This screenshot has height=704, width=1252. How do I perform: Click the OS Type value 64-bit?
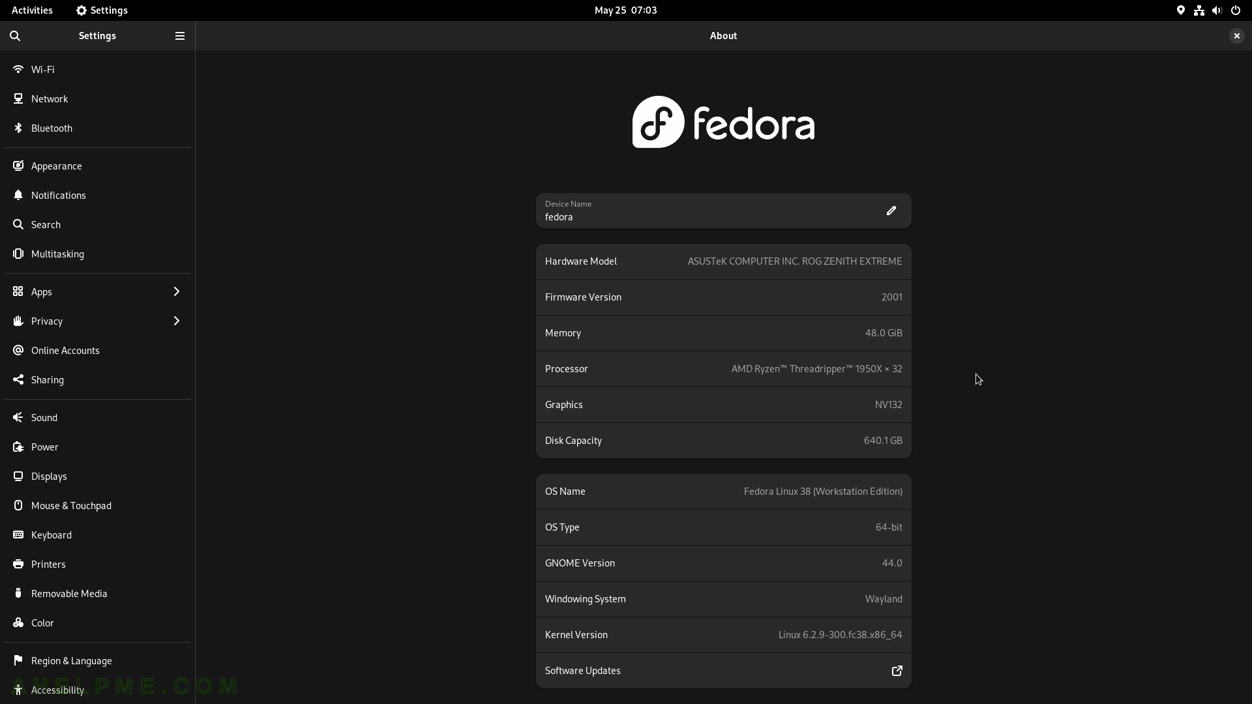(889, 527)
